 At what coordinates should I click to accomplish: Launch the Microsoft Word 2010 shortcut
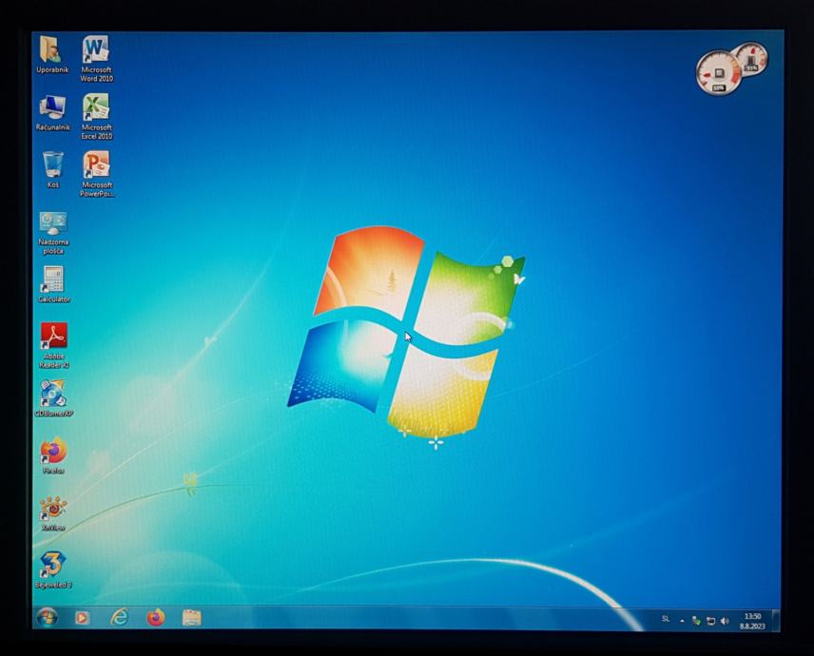[x=96, y=58]
